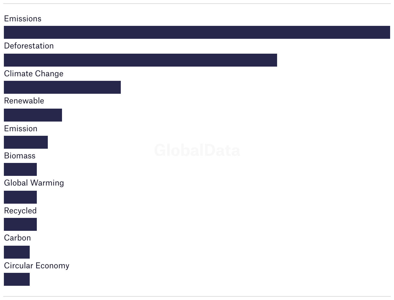Select the Circular Economy label
This screenshot has width=394, height=300.
tap(36, 266)
